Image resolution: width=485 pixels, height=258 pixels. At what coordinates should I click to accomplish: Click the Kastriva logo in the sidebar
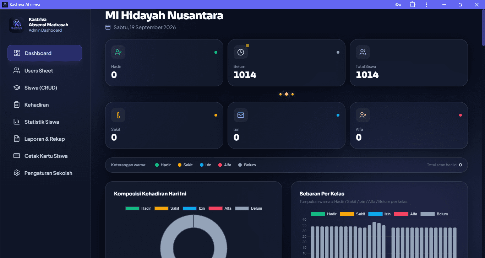(x=17, y=25)
